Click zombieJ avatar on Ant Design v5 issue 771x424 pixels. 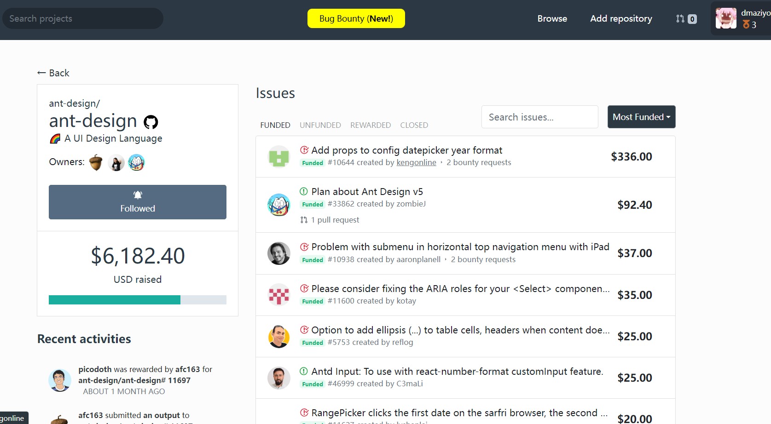(279, 205)
